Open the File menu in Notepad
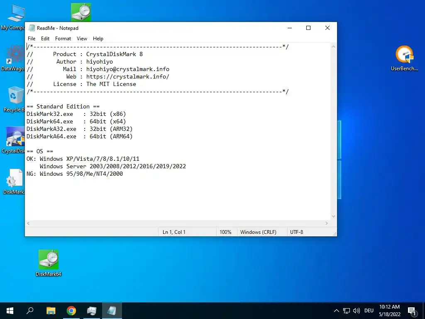425x319 pixels. click(x=32, y=39)
